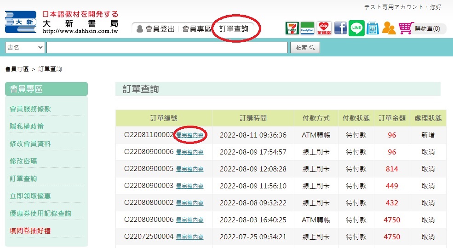Click the orange people icon

[x=389, y=28]
